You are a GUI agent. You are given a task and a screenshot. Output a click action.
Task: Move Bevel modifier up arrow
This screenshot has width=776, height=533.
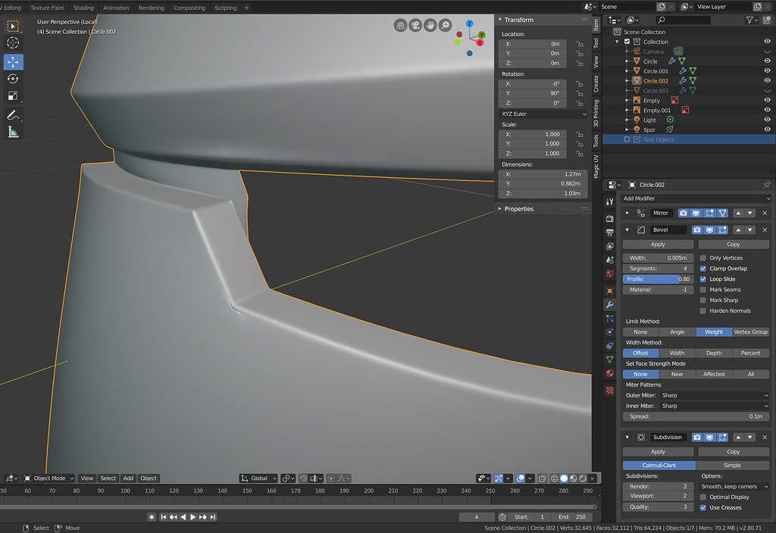[738, 230]
